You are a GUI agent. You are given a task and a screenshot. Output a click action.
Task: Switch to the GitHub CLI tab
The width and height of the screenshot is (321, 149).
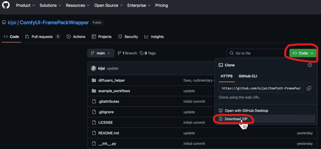[248, 76]
